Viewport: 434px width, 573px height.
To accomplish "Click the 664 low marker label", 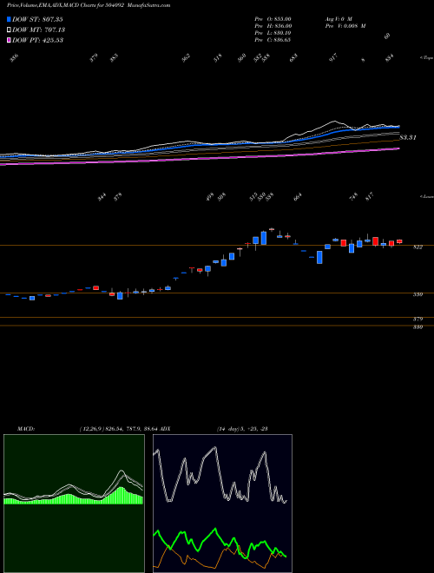I will 298,197.
